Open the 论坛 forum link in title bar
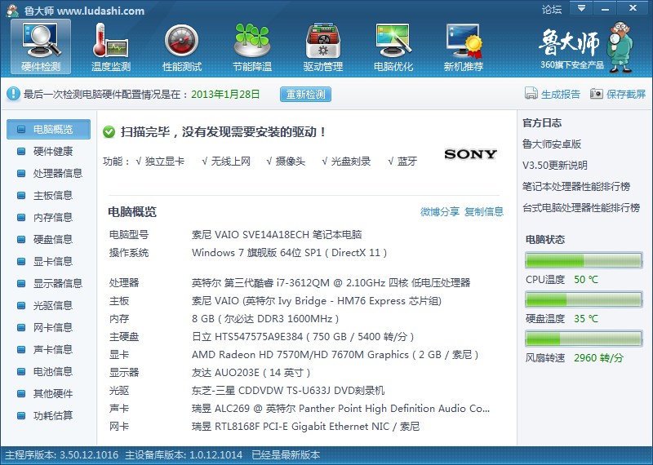Image resolution: width=653 pixels, height=465 pixels. click(552, 10)
